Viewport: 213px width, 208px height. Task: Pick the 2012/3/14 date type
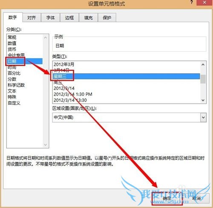click(127, 88)
